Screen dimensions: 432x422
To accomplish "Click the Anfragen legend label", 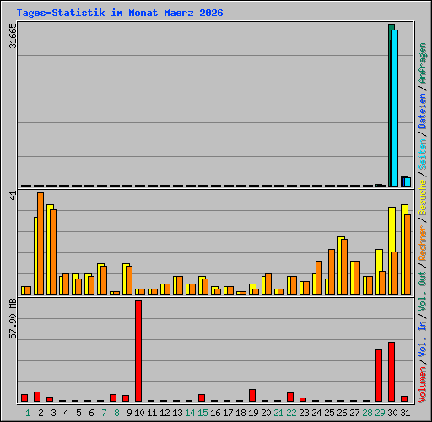I will click(x=423, y=63).
